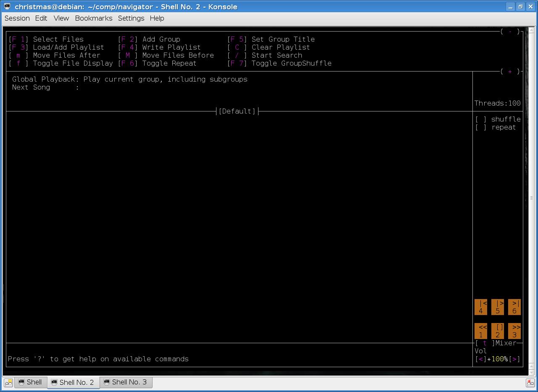Viewport: 538px width, 392px height.
Task: Click the rewind button labeled 1
Action: click(480, 331)
